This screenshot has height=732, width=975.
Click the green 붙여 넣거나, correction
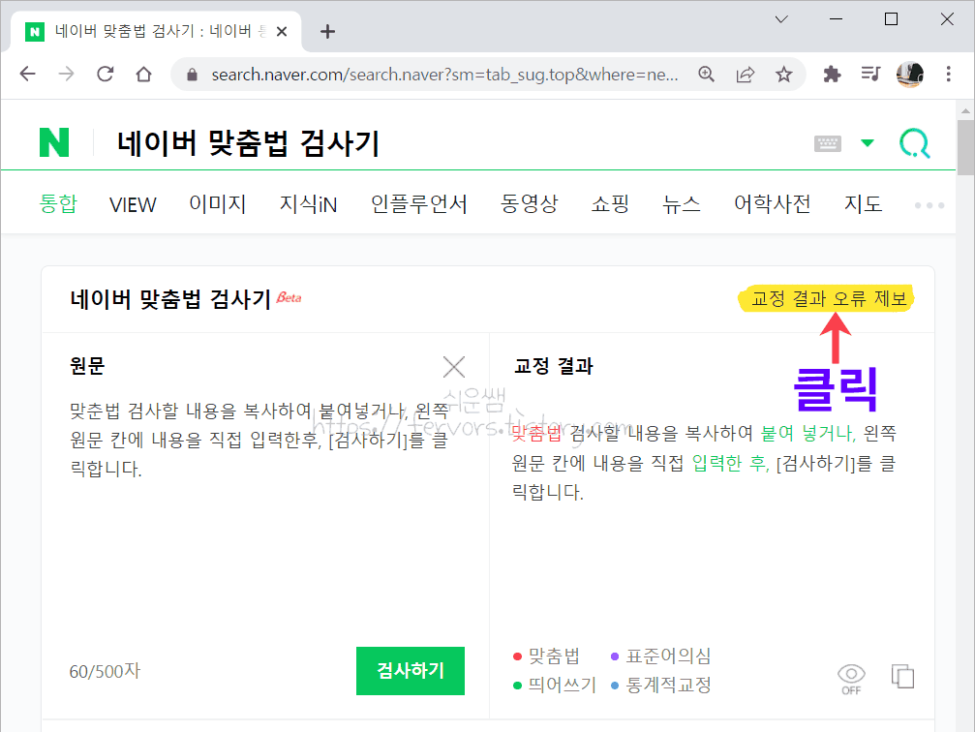click(x=808, y=433)
